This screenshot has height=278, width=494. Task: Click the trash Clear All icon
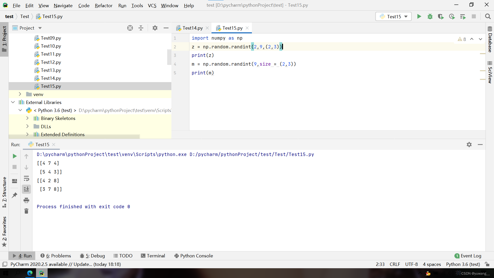tap(26, 211)
